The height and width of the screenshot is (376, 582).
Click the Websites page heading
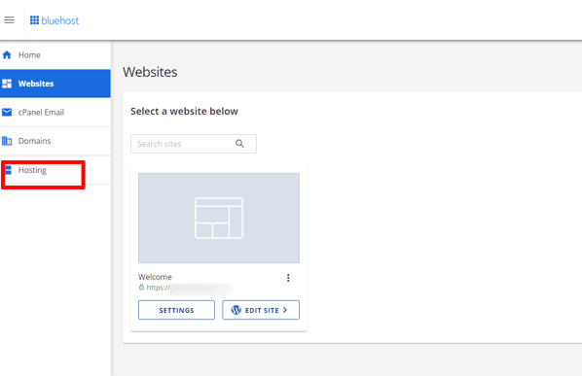point(150,72)
